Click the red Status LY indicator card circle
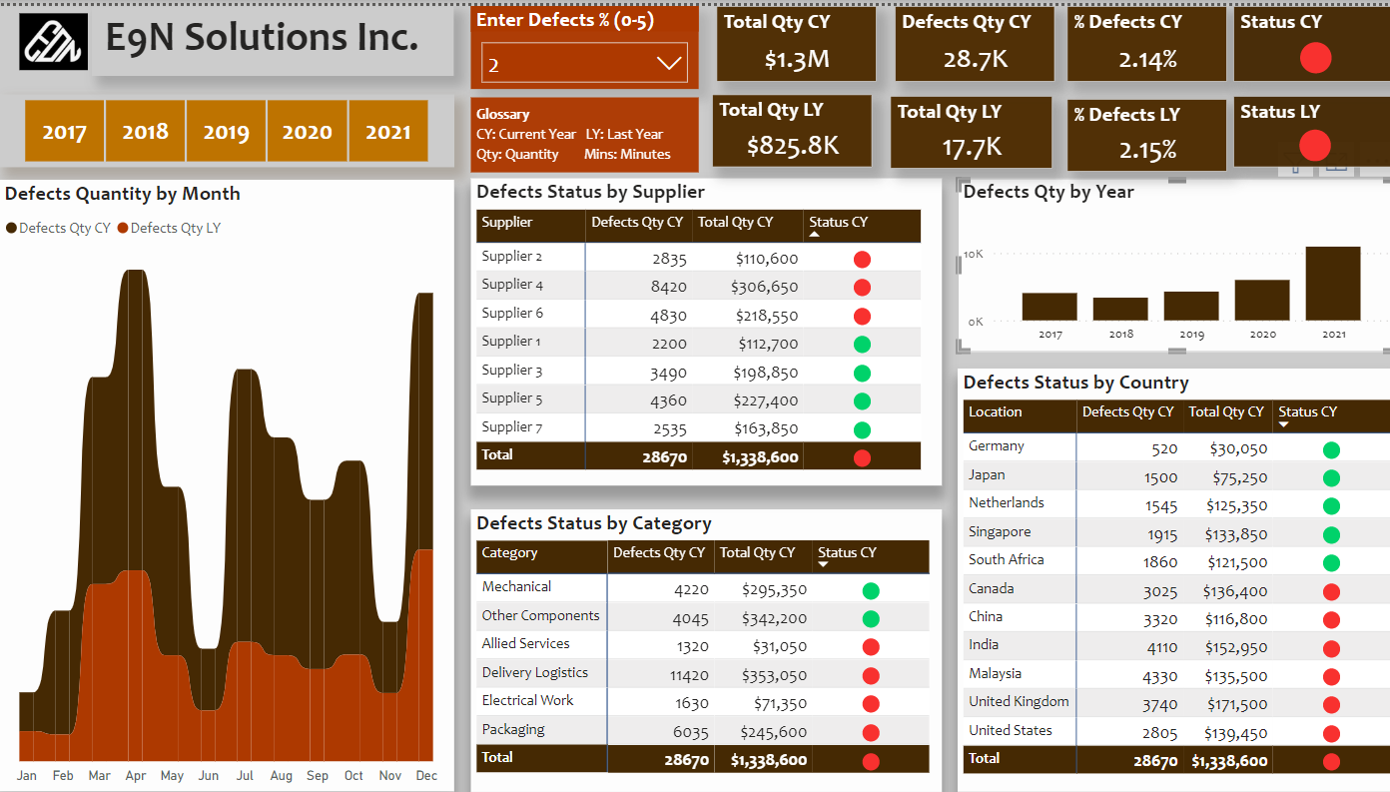Image resolution: width=1390 pixels, height=792 pixels. 1314,147
